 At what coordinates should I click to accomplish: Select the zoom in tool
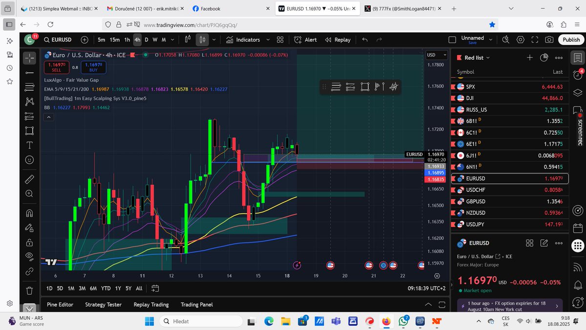[29, 194]
